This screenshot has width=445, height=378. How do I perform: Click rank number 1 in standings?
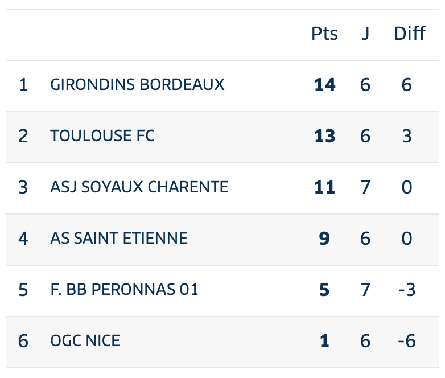23,85
